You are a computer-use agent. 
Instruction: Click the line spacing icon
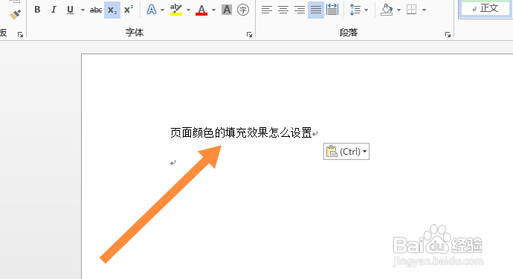355,10
